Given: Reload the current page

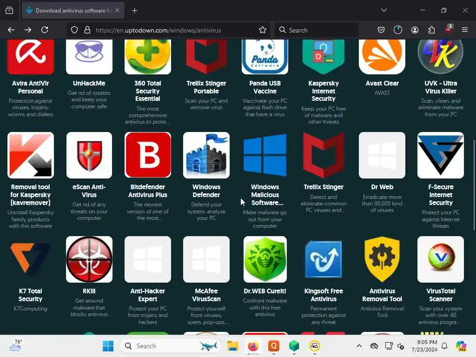Looking at the screenshot, I should (45, 30).
